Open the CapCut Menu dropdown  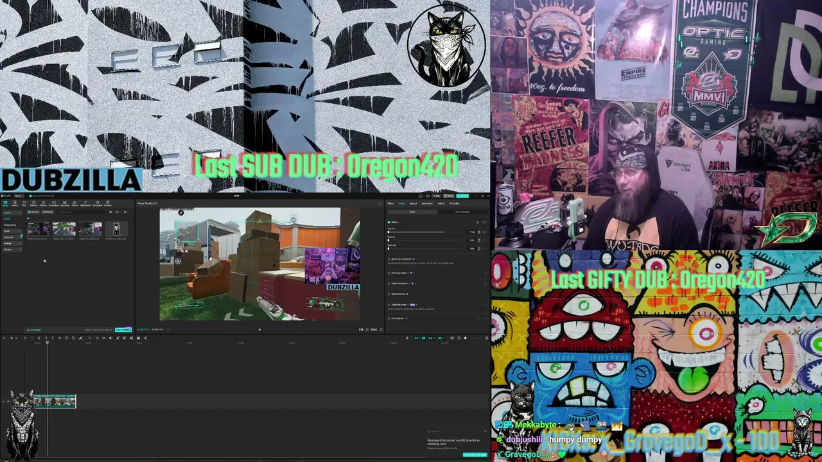(x=19, y=196)
